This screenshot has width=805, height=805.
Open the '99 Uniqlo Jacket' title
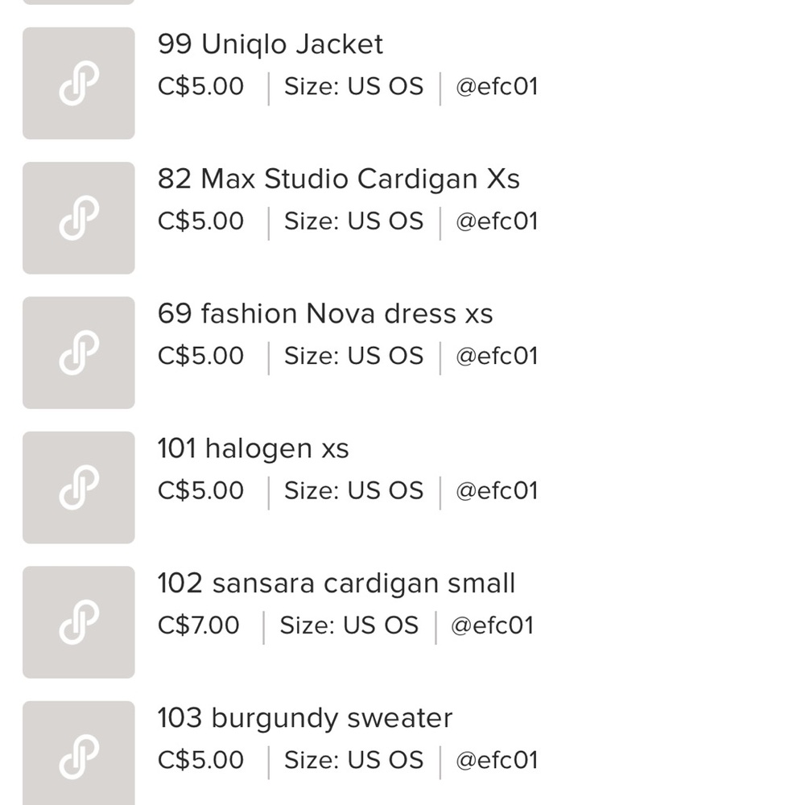tap(270, 44)
